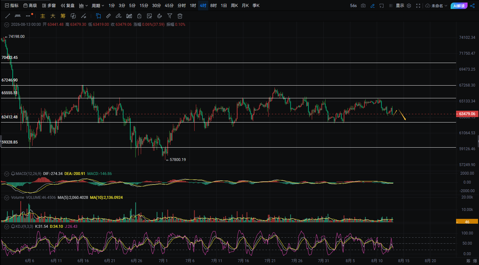
Task: Open the 指标 indicators button
Action: [x=12, y=6]
